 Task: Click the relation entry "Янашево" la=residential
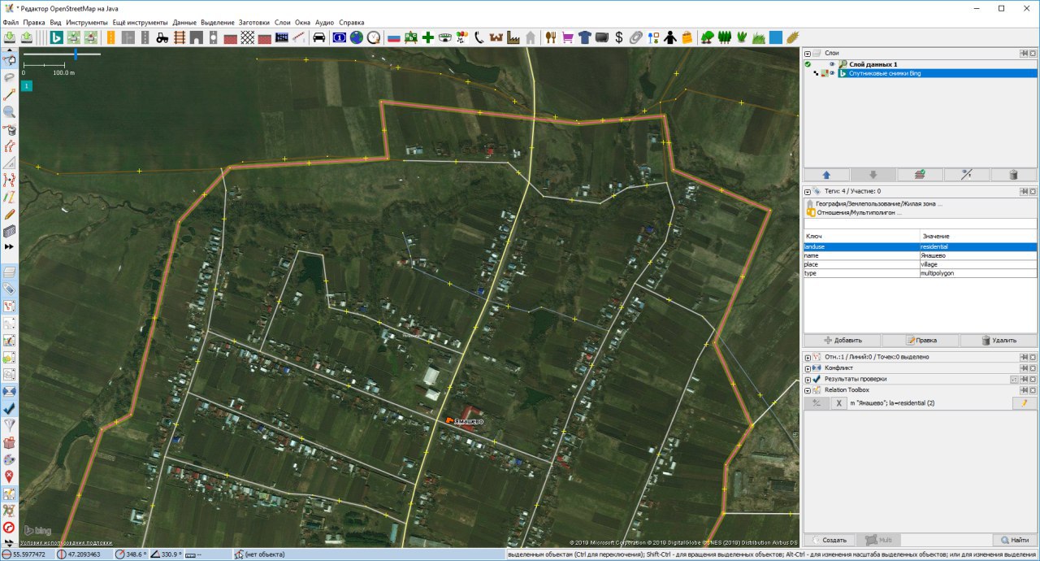(x=891, y=403)
